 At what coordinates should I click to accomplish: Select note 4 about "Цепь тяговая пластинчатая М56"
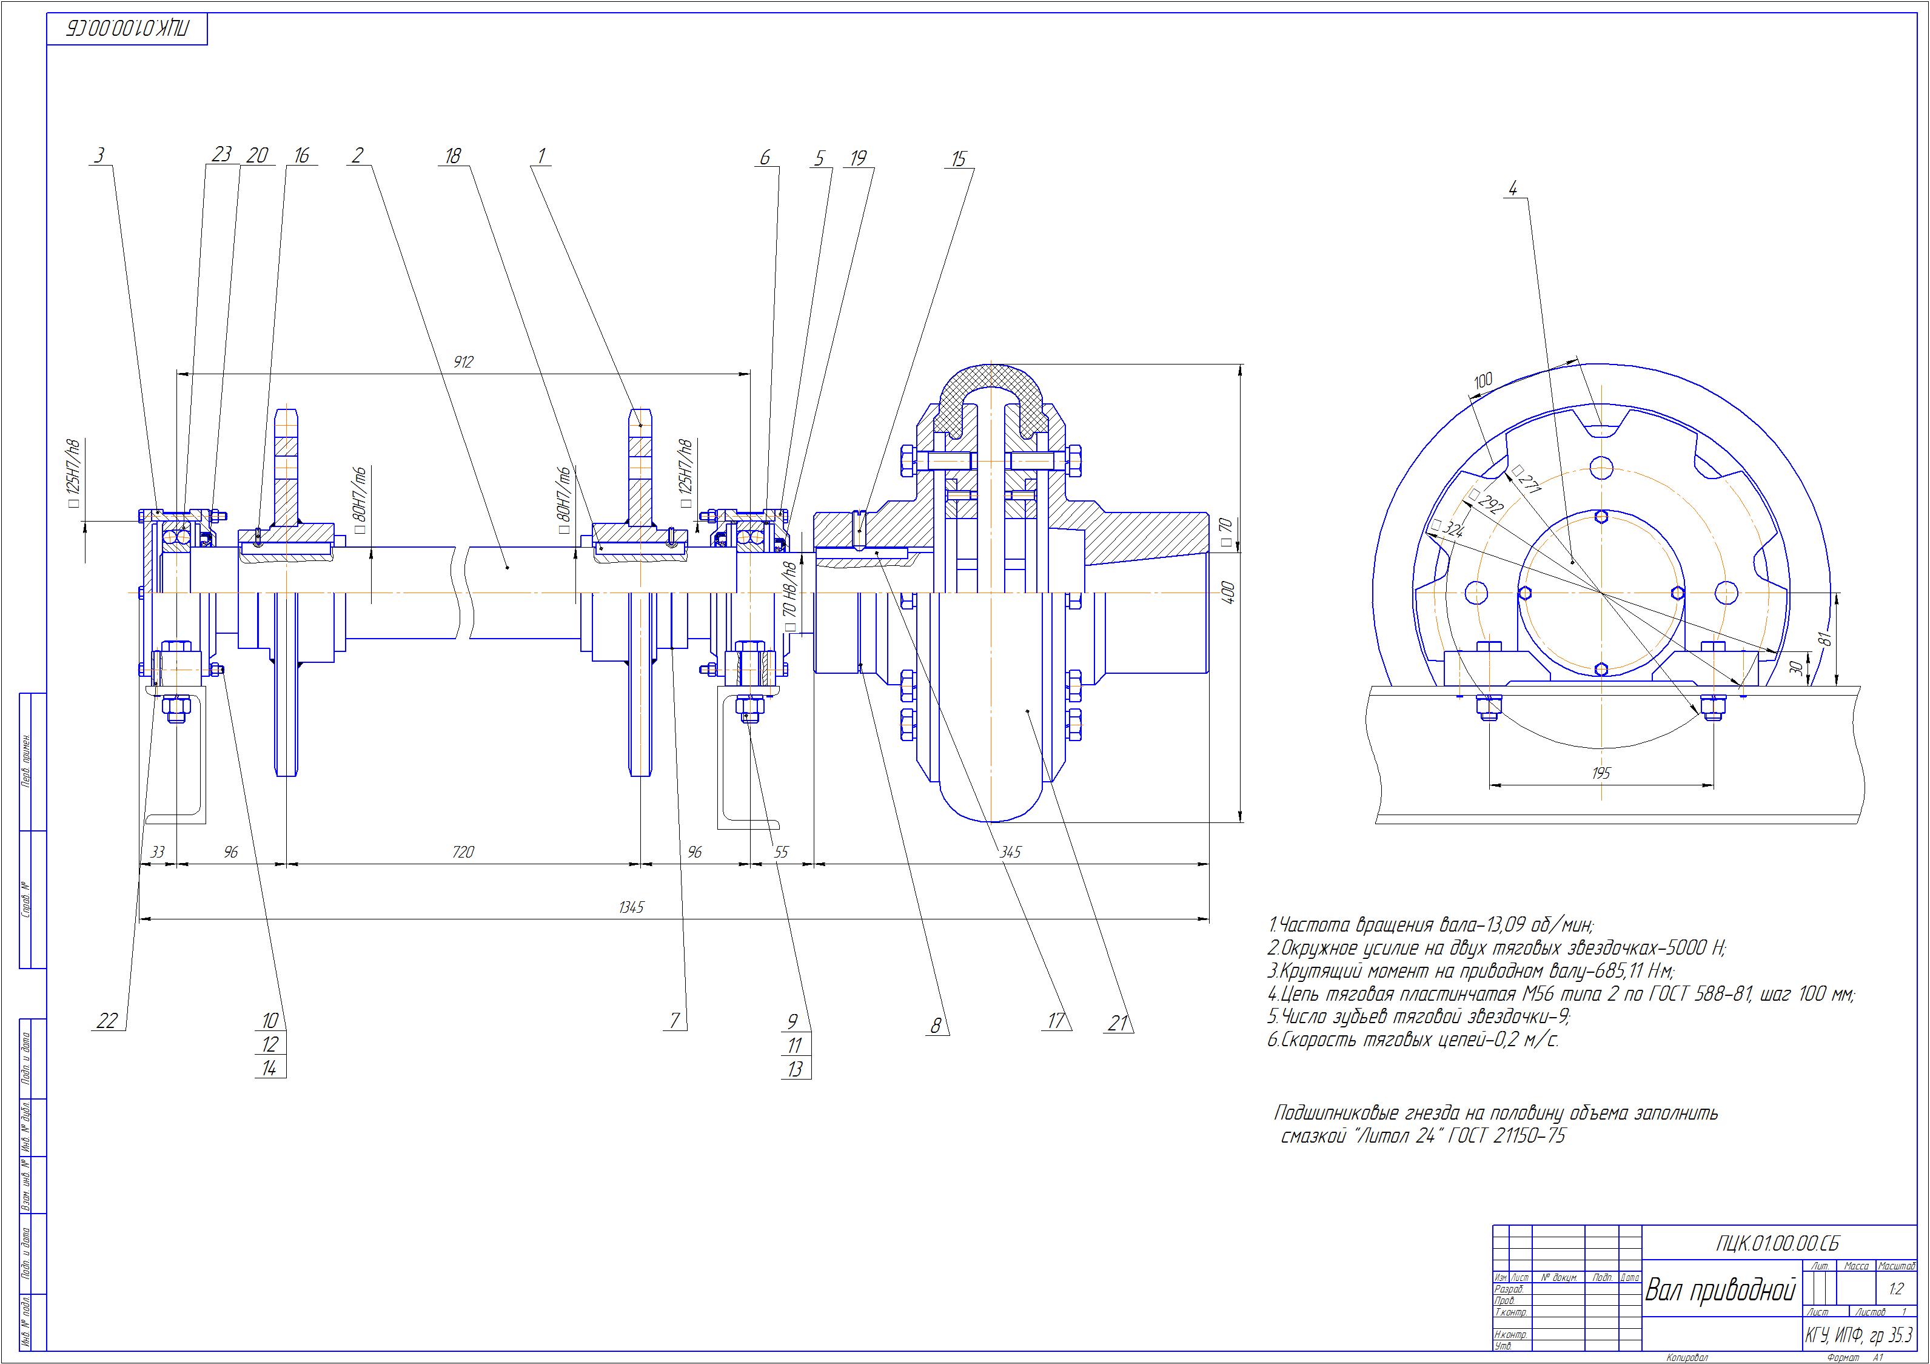pos(1561,995)
